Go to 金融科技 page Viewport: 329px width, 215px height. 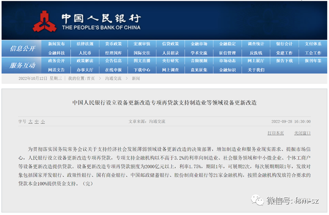(56, 53)
